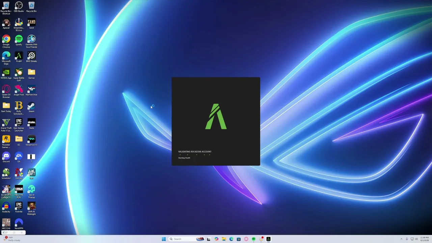Select the Rockstar Games desktop icon

pyautogui.click(x=6, y=142)
